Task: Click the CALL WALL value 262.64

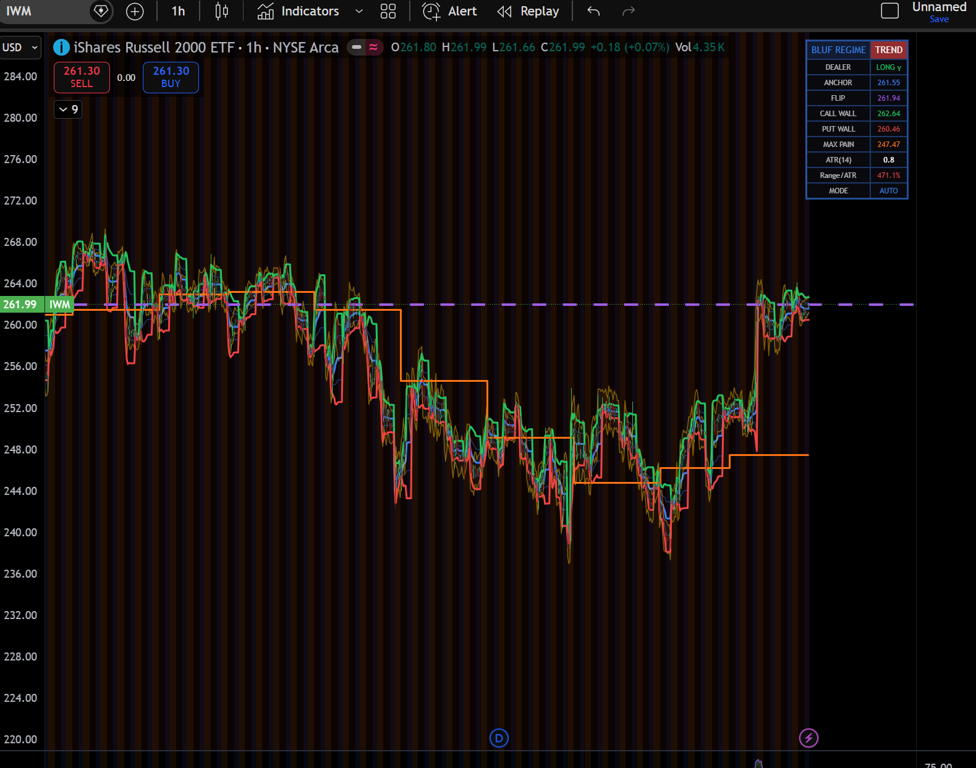Action: pos(888,114)
